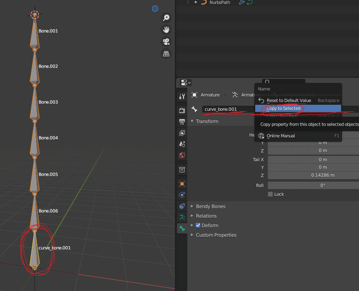The height and width of the screenshot is (291, 359).
Task: Open the World properties tab
Action: tap(182, 155)
